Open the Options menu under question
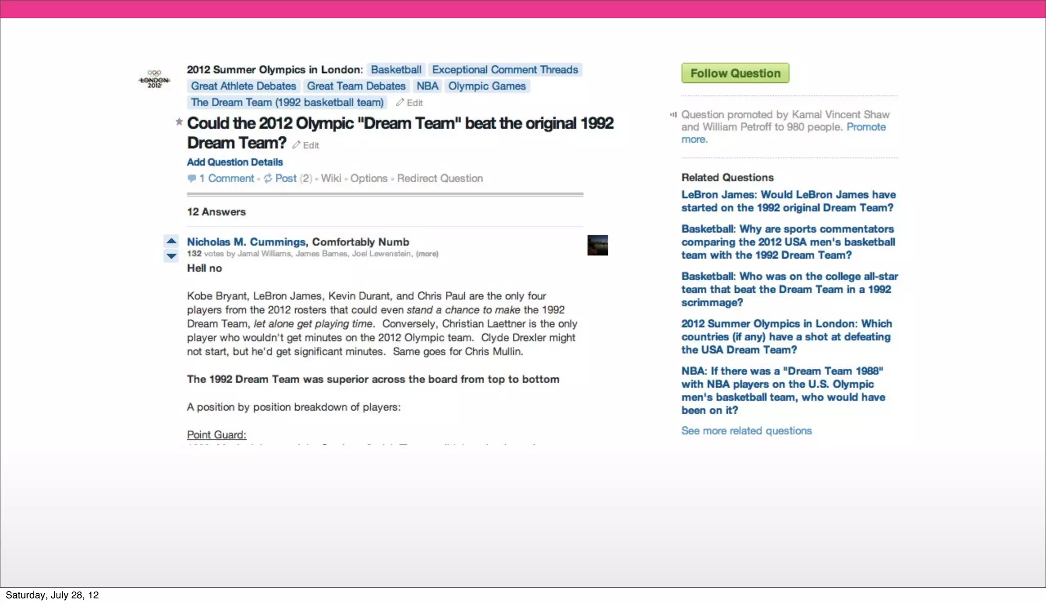Image resolution: width=1046 pixels, height=604 pixels. 369,179
